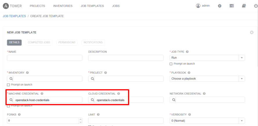The image size is (258, 126).
Task: Show help for Job Type
Action: 187,52
